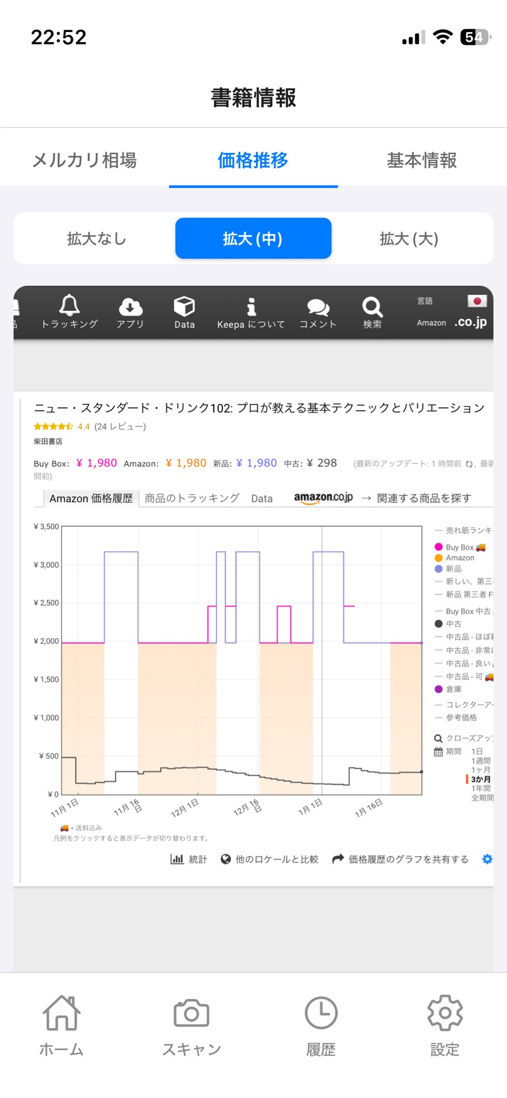Open blue gear graph settings
Viewport: 507px width, 1098px height.
(x=487, y=859)
